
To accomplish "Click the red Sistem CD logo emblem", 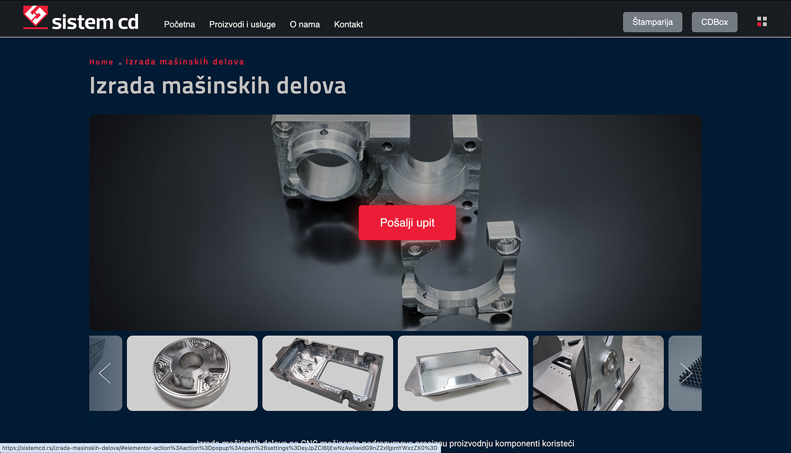I will 35,17.
